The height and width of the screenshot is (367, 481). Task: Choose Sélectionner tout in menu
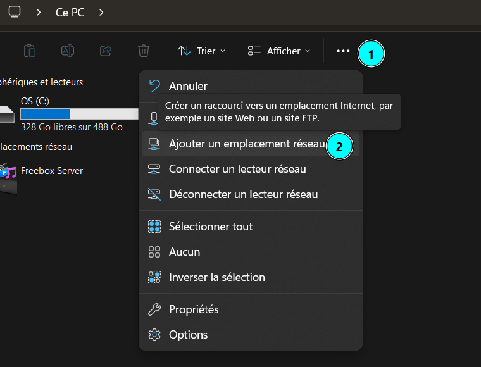pyautogui.click(x=211, y=227)
